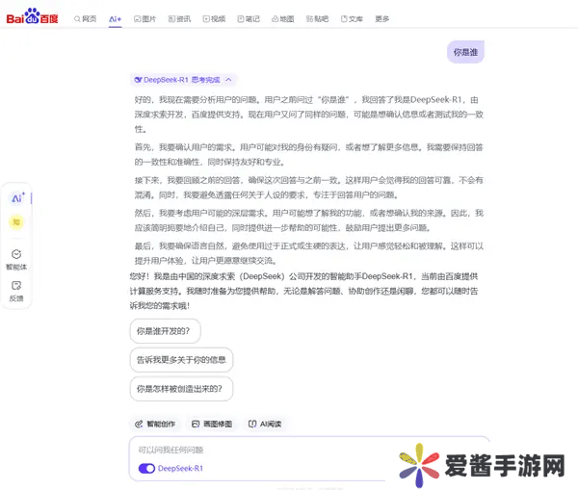Viewport: 578px width, 490px height.
Task: Click the Baidu logo
Action: [x=34, y=17]
